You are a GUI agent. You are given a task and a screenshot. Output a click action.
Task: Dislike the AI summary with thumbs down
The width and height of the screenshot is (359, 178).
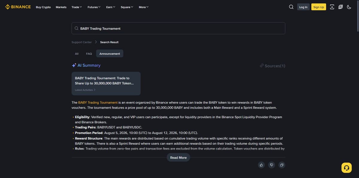tap(272, 165)
